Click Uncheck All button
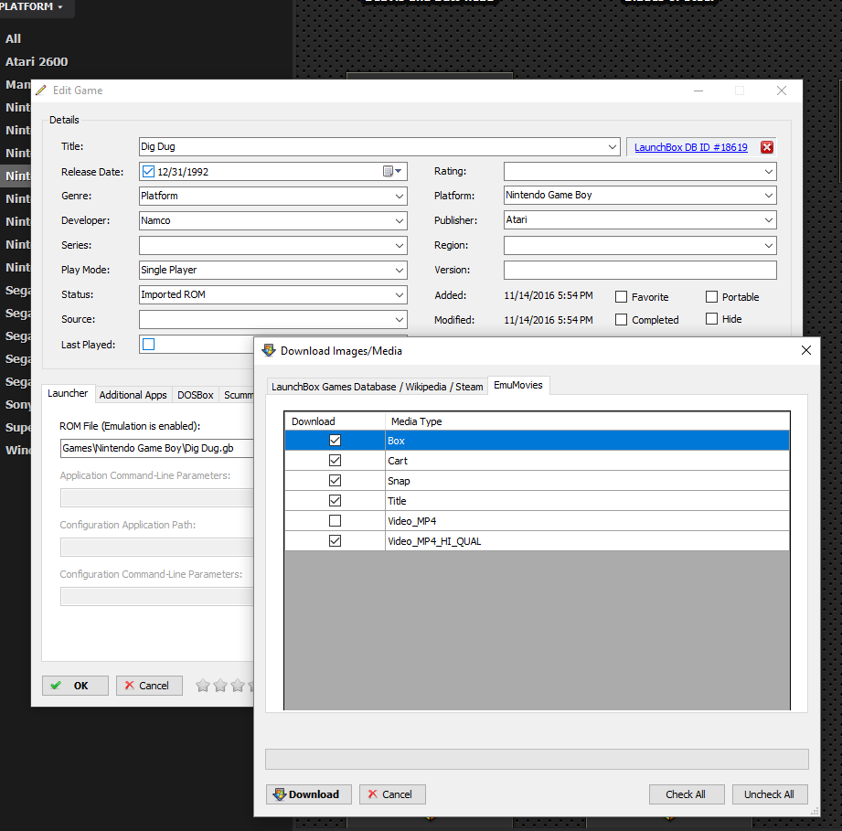 pyautogui.click(x=770, y=794)
